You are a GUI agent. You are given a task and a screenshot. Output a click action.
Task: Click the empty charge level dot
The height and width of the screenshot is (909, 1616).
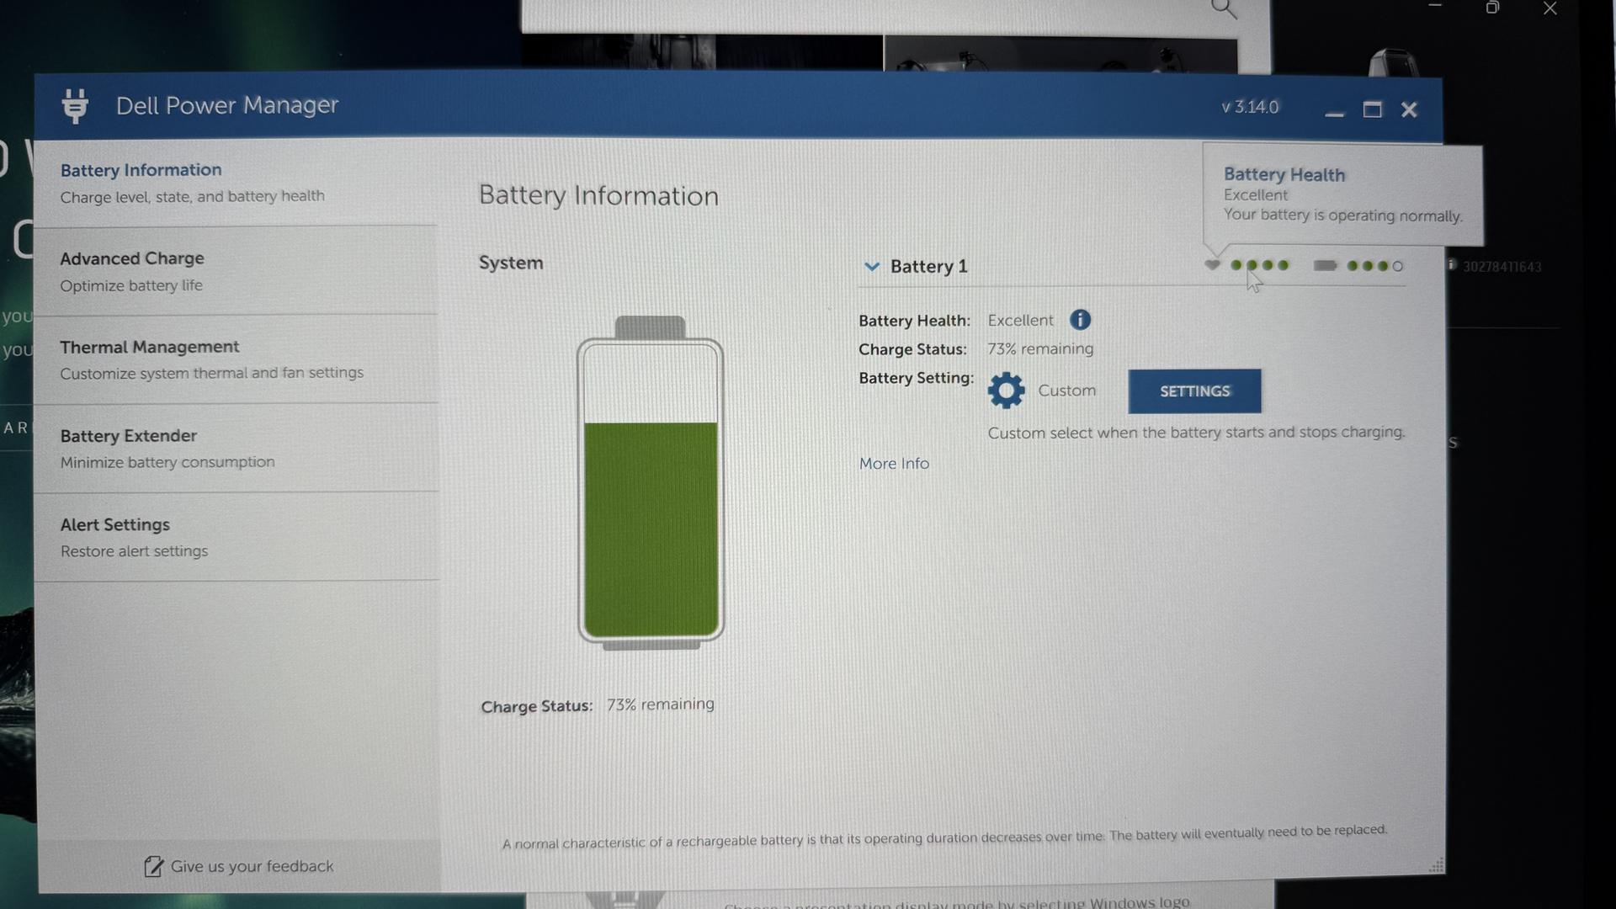point(1398,266)
